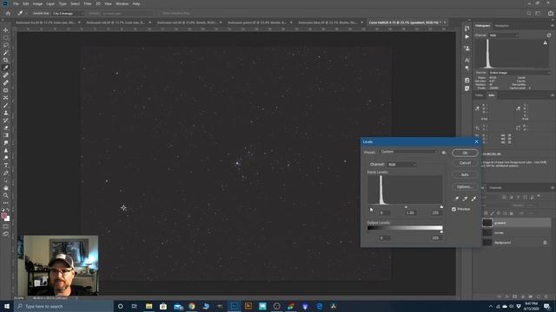Select the Eraser tool
556x312 pixels.
tap(6, 127)
